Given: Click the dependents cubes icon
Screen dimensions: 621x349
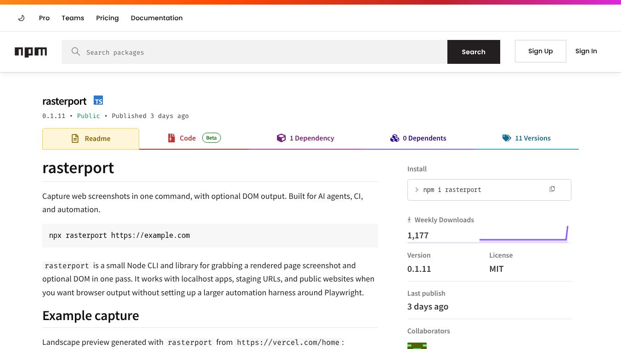Looking at the screenshot, I should coord(395,138).
